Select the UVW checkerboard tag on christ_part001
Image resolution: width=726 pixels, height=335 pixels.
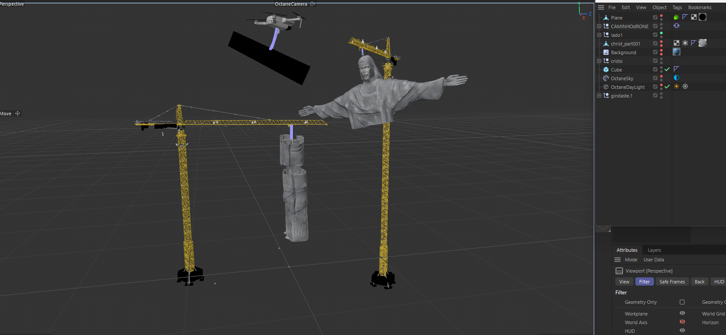pos(677,43)
